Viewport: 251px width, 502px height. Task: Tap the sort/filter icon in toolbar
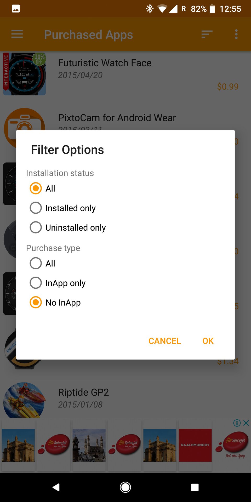click(207, 34)
